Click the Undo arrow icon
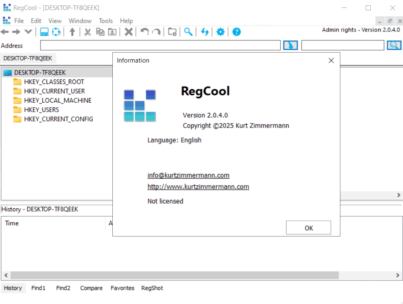This screenshot has width=403, height=304. (144, 32)
